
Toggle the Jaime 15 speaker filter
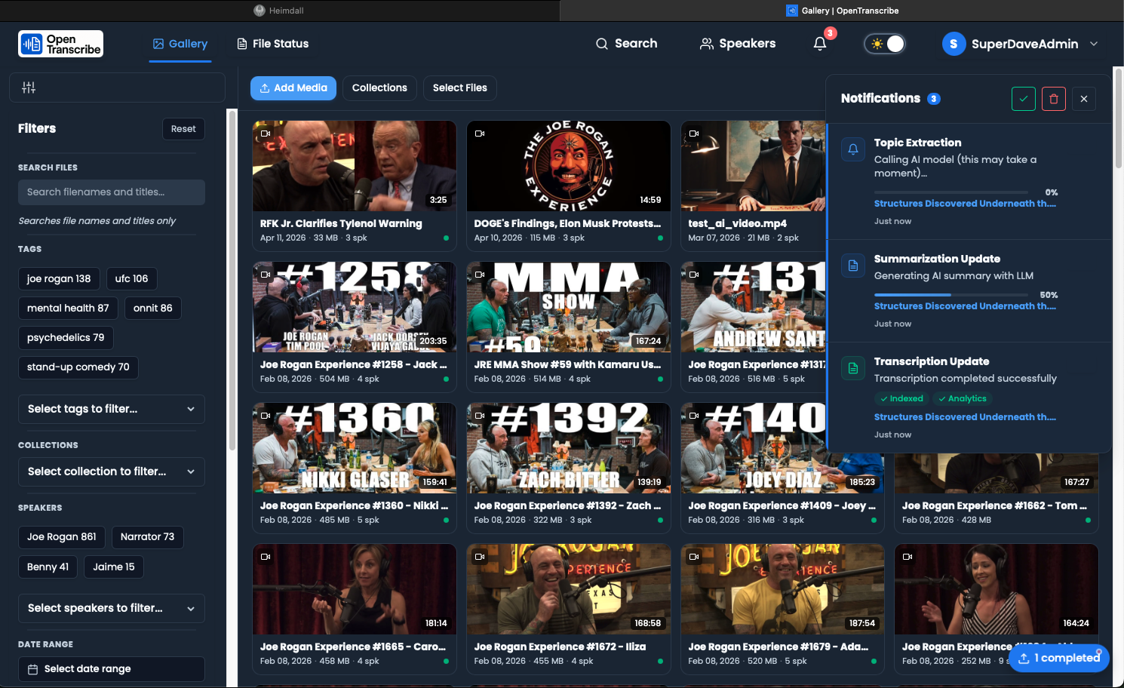tap(114, 567)
